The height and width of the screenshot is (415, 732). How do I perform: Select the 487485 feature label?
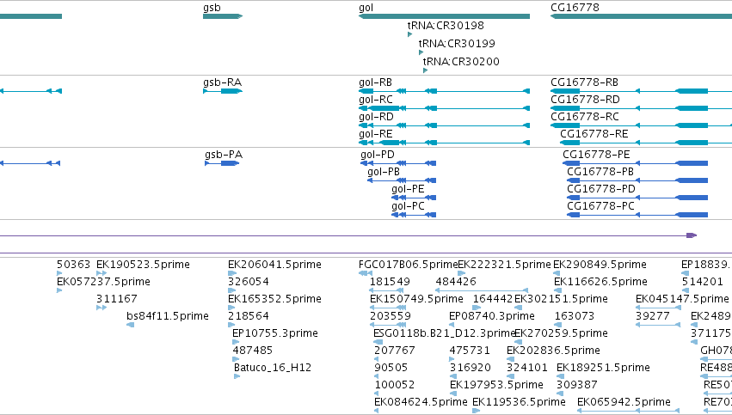click(x=253, y=351)
